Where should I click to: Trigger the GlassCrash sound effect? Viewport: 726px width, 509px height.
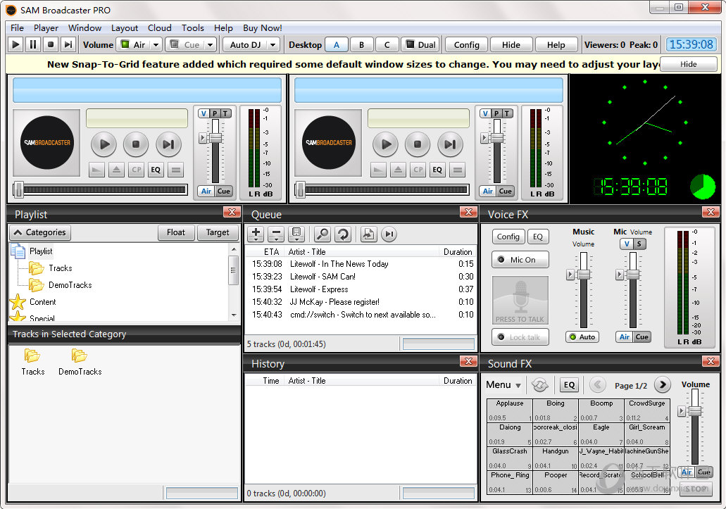tap(509, 458)
